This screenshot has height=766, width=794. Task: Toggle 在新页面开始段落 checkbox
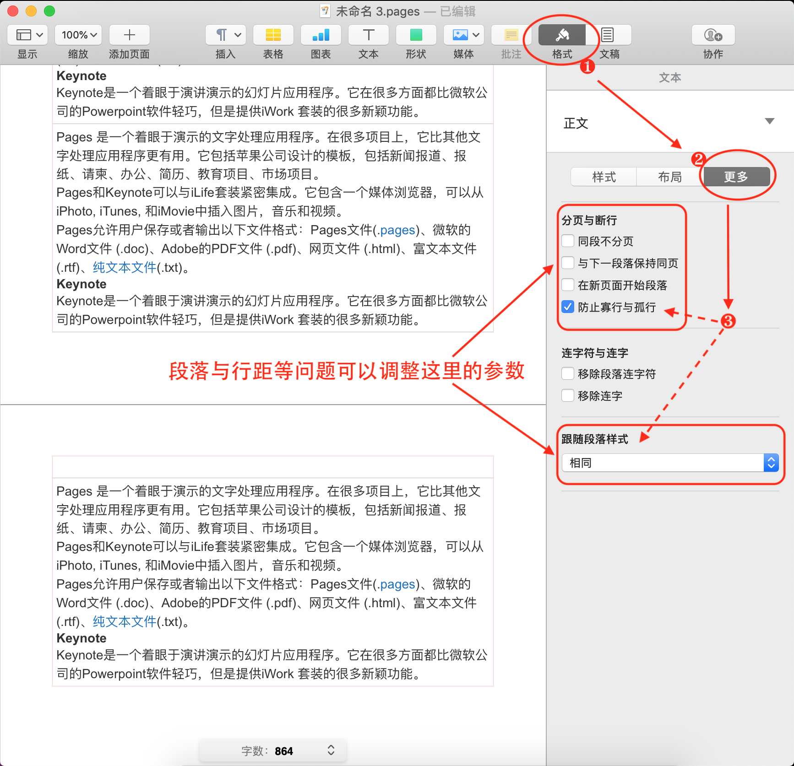[x=568, y=285]
